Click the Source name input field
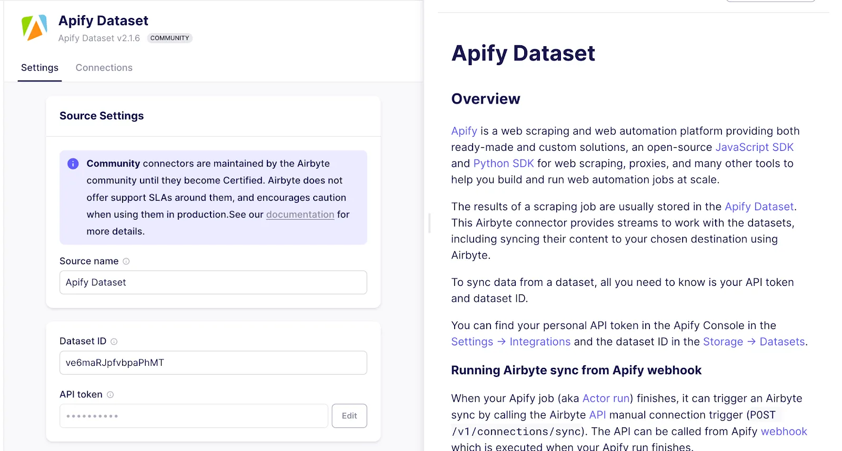 pyautogui.click(x=213, y=282)
